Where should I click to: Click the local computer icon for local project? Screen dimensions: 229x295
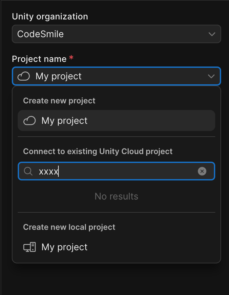(x=29, y=247)
